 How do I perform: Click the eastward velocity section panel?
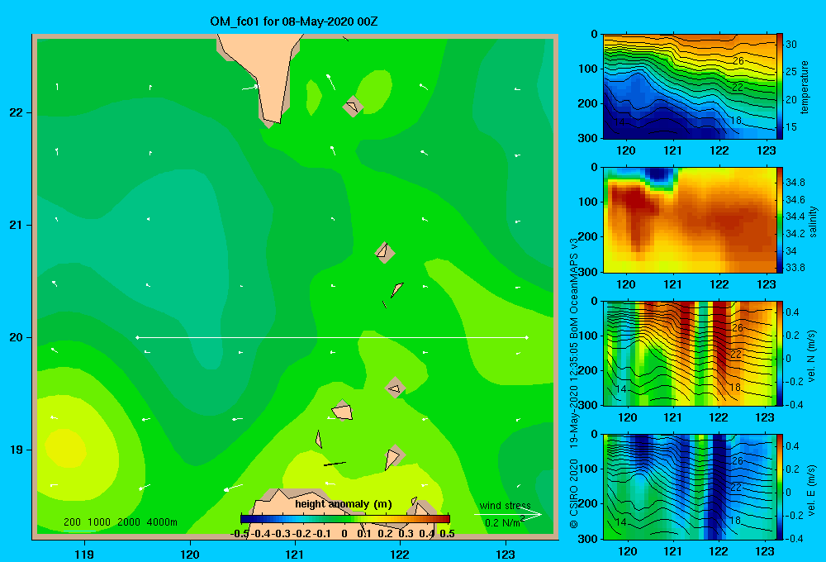pyautogui.click(x=689, y=487)
